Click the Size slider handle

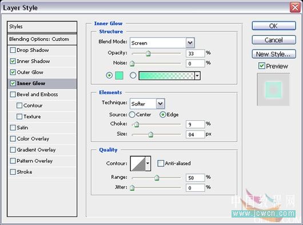click(x=151, y=134)
